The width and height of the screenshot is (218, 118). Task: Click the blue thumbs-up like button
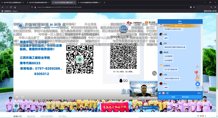point(198,84)
